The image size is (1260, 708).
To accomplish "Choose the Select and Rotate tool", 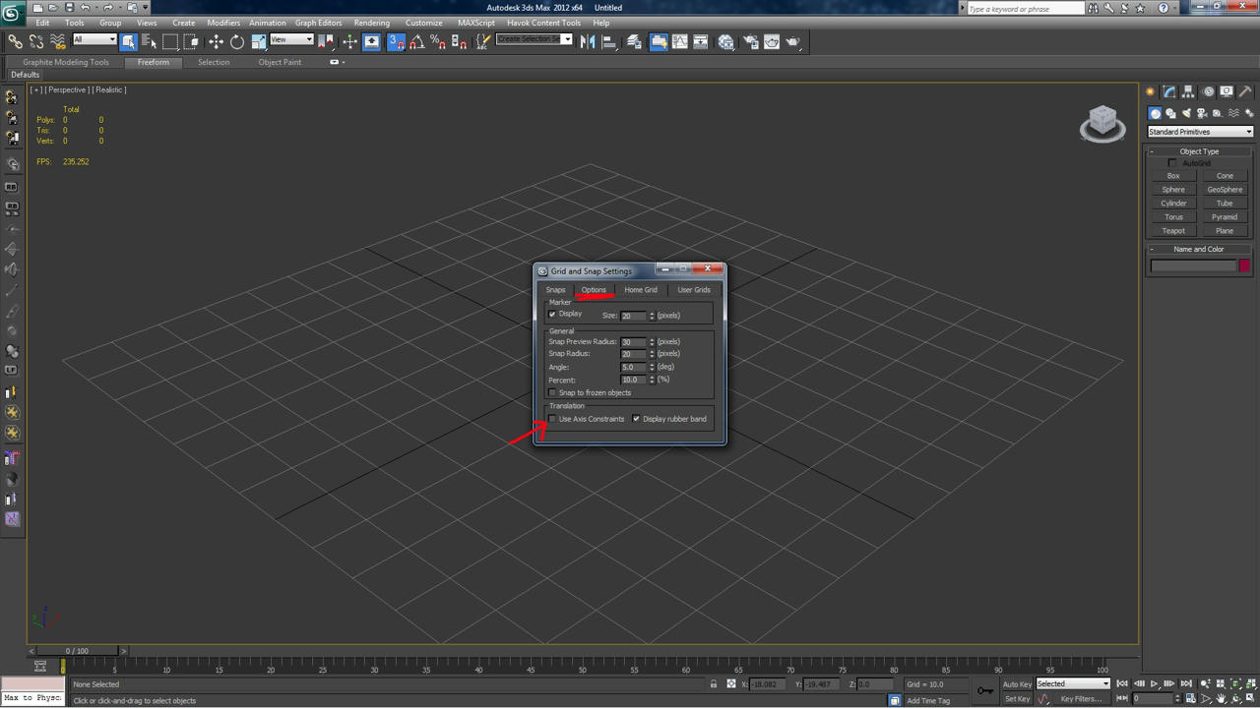I will pyautogui.click(x=237, y=41).
